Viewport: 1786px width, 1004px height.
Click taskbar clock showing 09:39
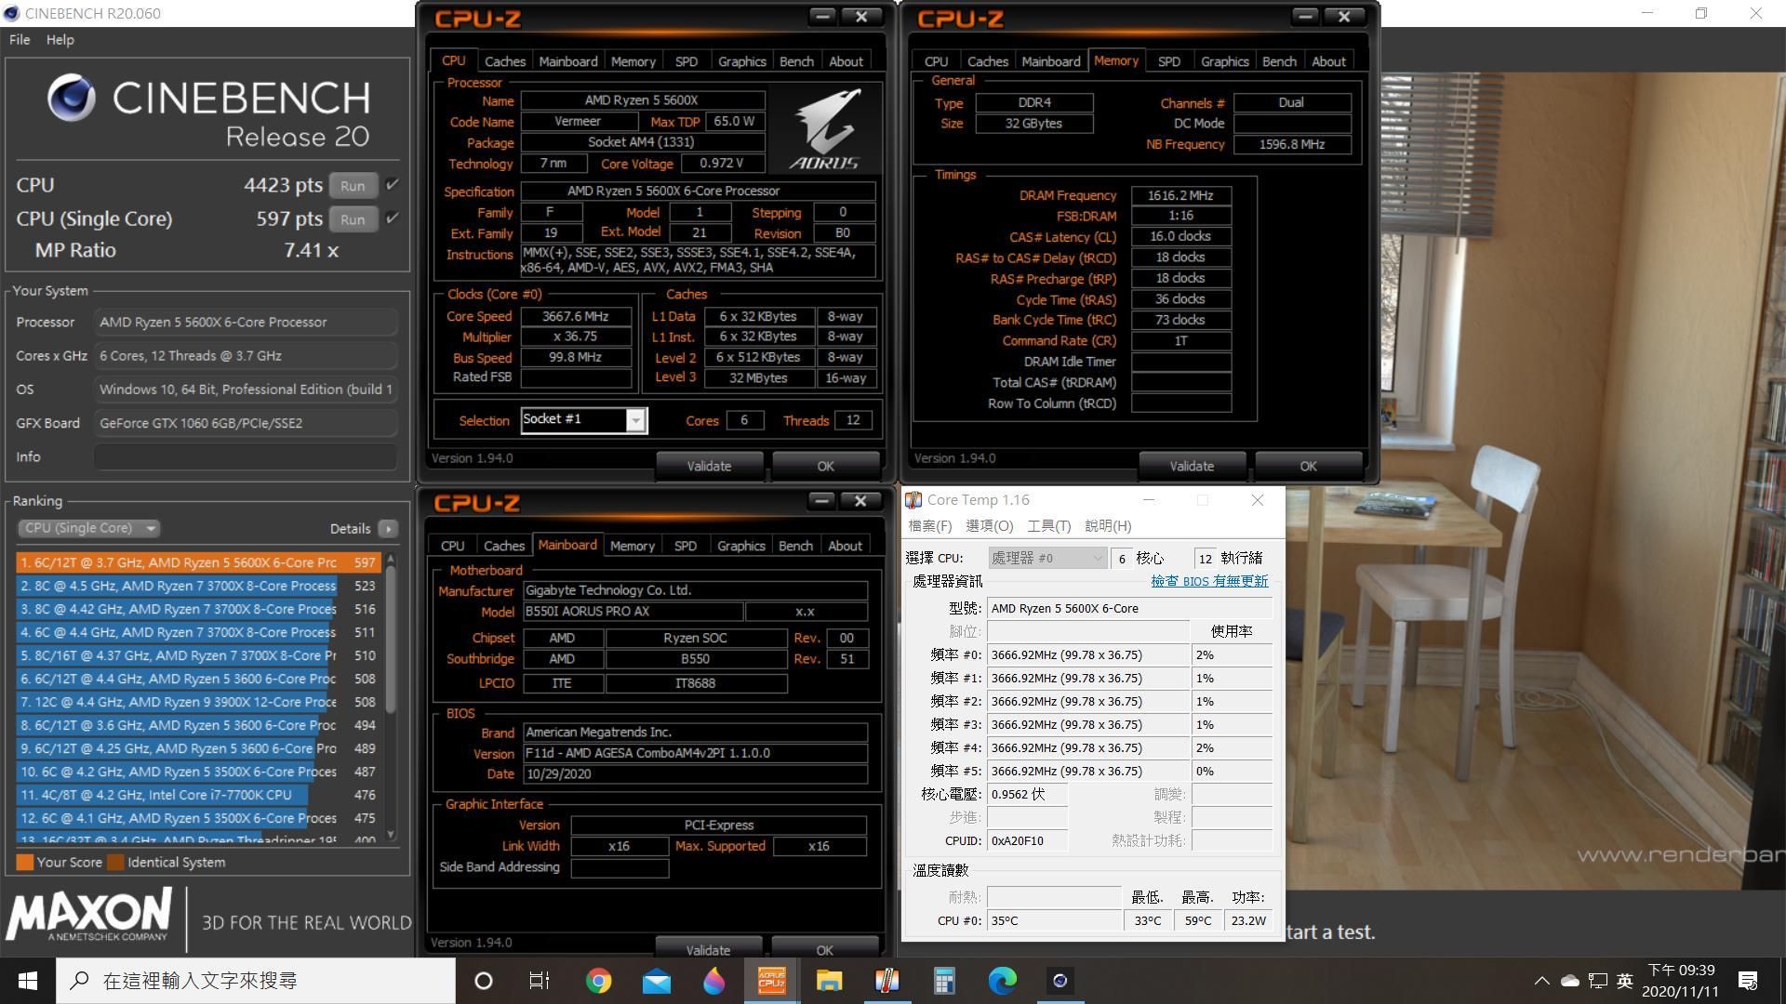pos(1680,981)
